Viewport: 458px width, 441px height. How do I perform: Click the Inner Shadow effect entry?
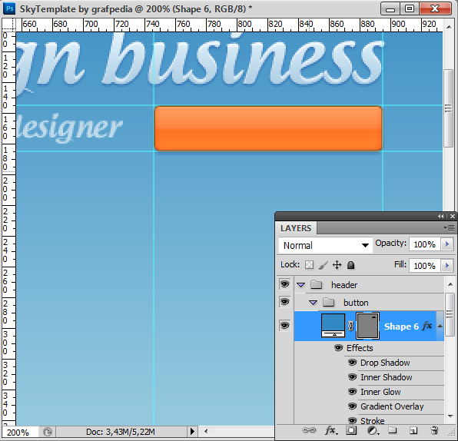tap(386, 377)
